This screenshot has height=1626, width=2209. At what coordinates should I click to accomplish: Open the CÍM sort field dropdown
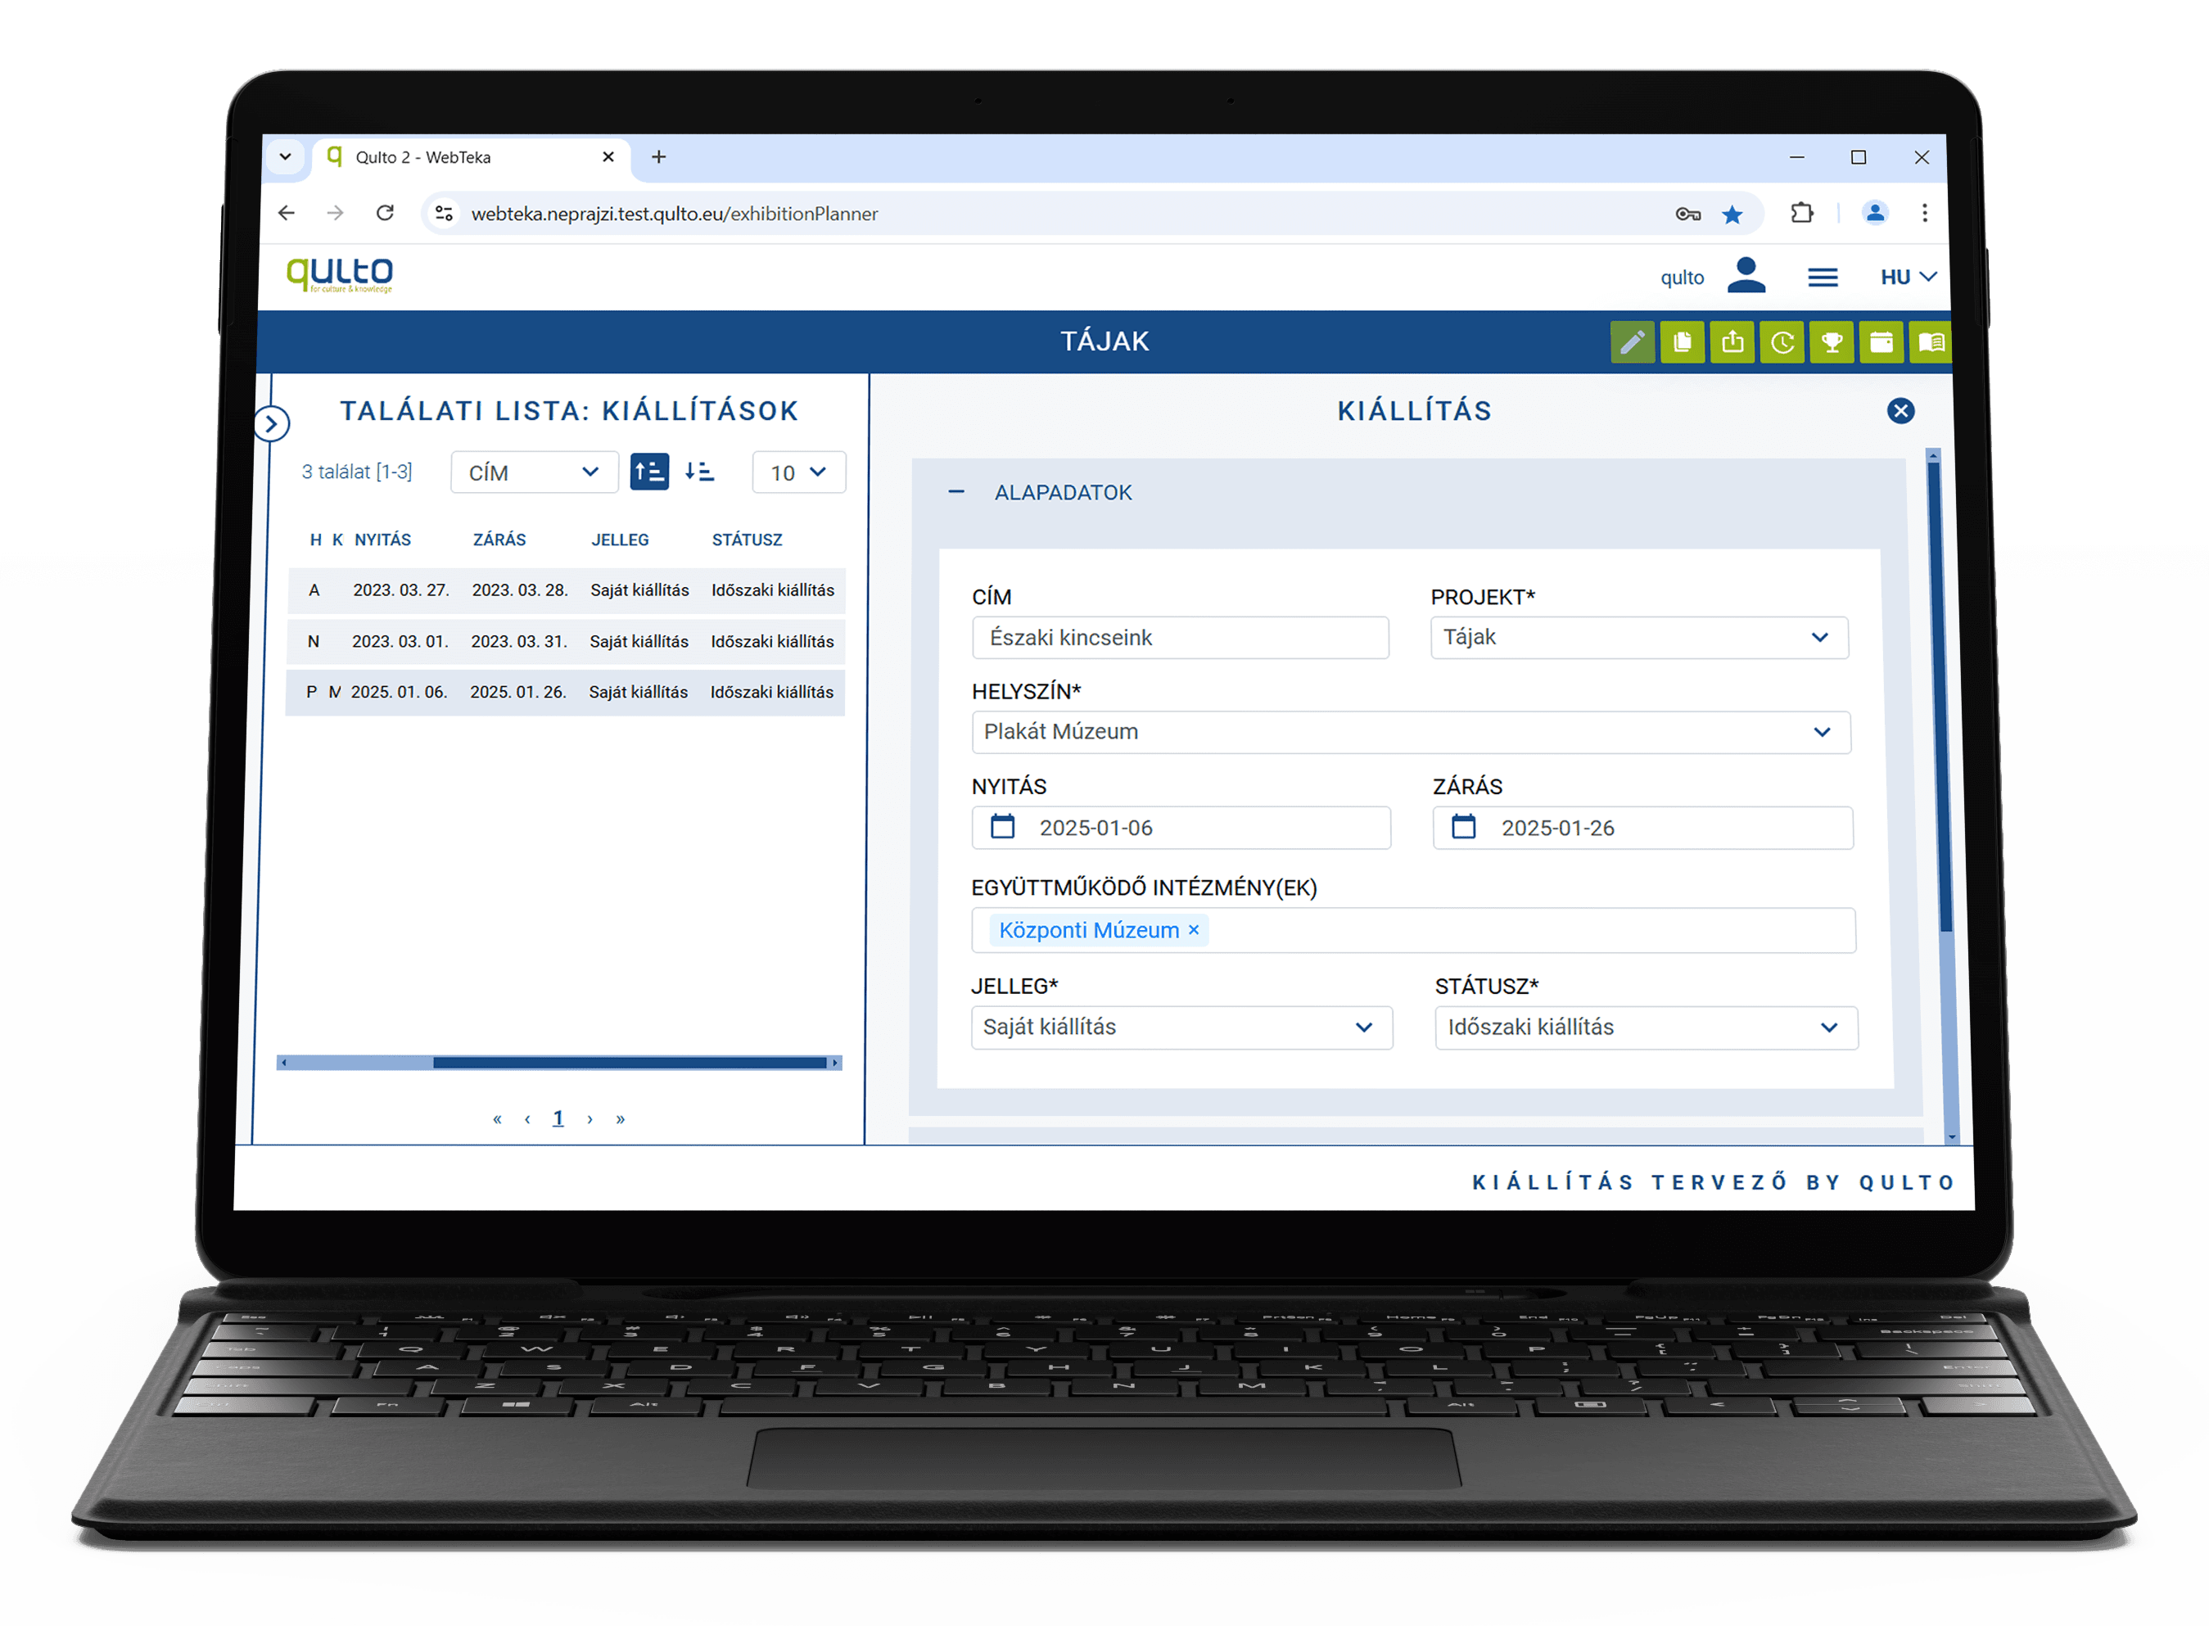tap(535, 472)
